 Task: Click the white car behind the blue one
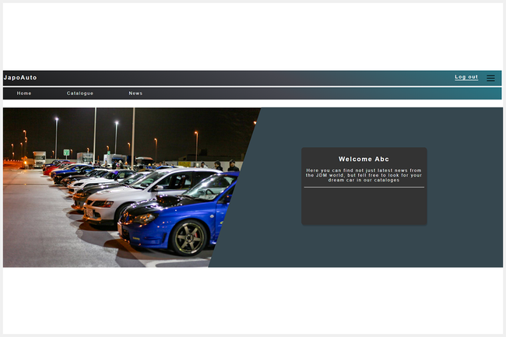point(132,198)
